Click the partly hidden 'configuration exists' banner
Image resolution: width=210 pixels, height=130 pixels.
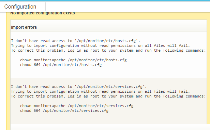point(43,13)
